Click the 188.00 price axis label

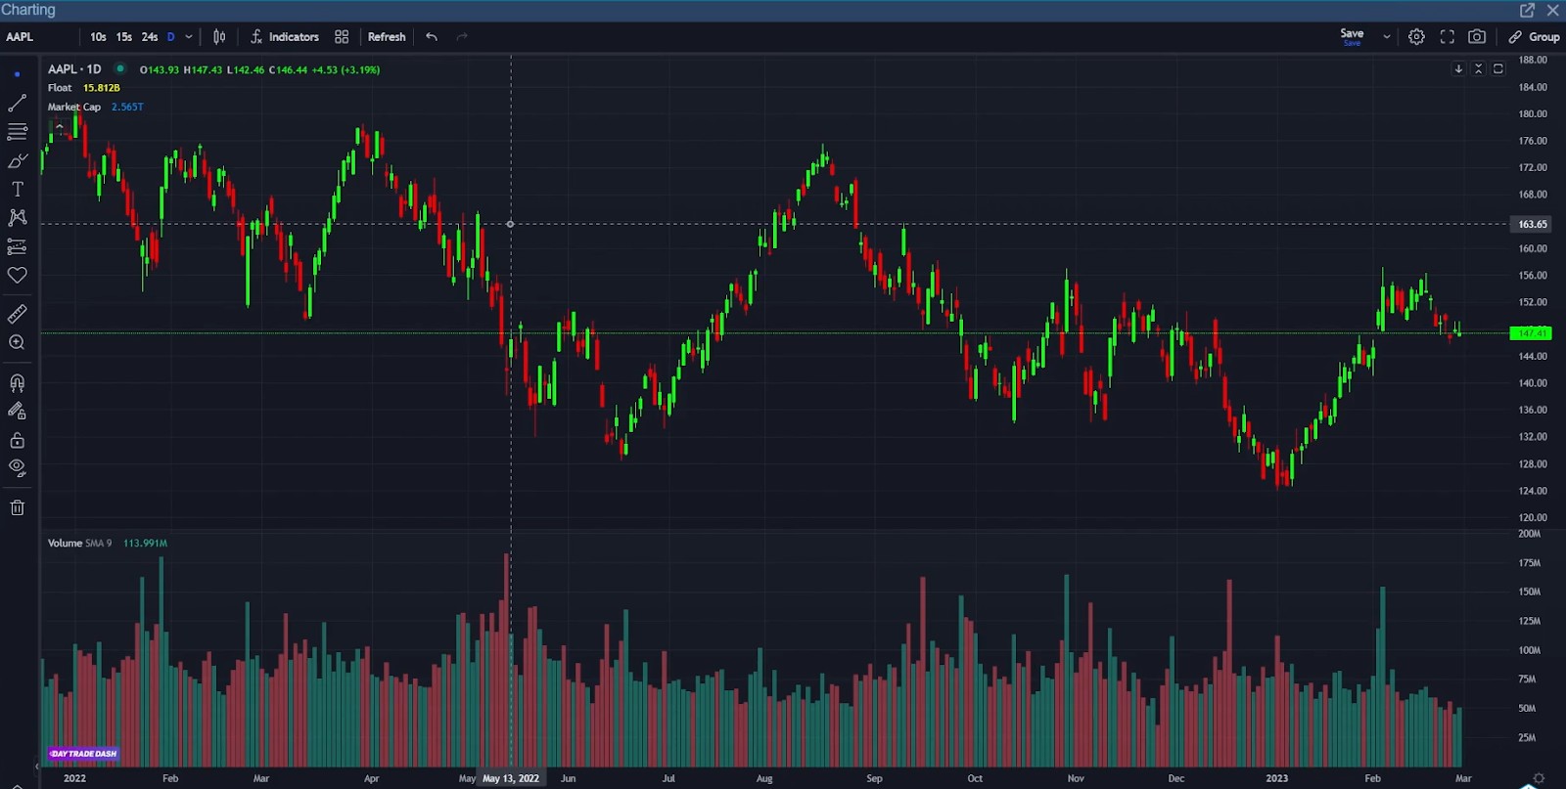pyautogui.click(x=1533, y=60)
